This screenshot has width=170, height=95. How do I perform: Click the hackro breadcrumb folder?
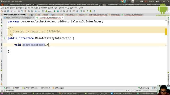pyautogui.click(x=80, y=15)
